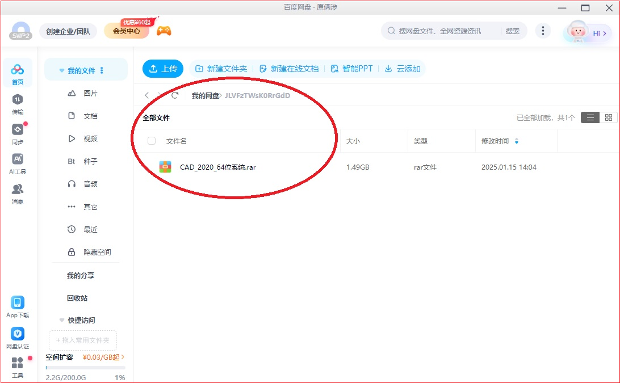Screen dimensions: 620x383
Task: Click 智能PPT button
Action: tap(351, 69)
